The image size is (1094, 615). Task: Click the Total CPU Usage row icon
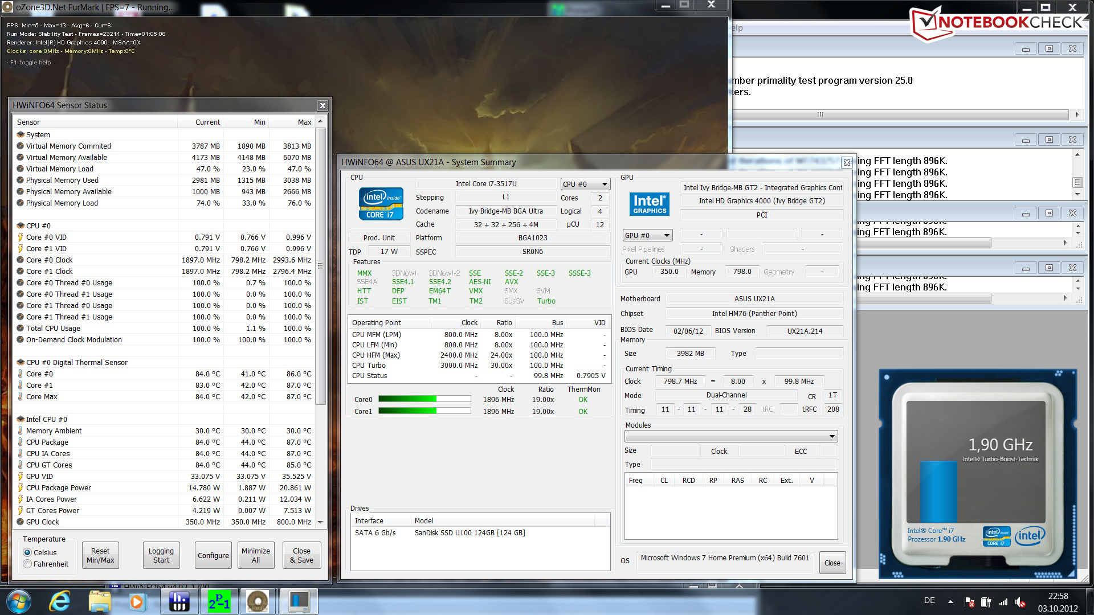pos(21,329)
